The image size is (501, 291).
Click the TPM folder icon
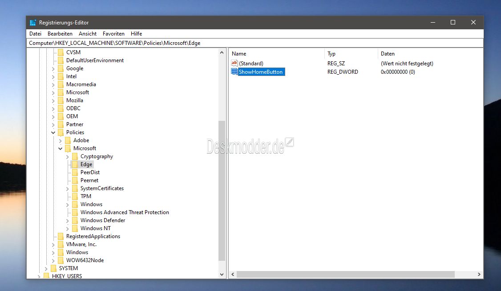75,196
